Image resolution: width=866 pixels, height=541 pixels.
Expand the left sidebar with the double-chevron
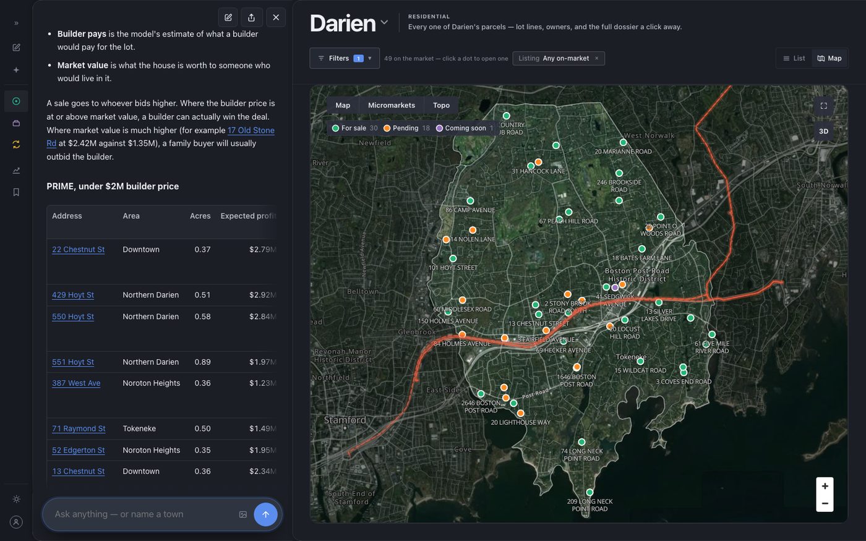click(x=16, y=23)
